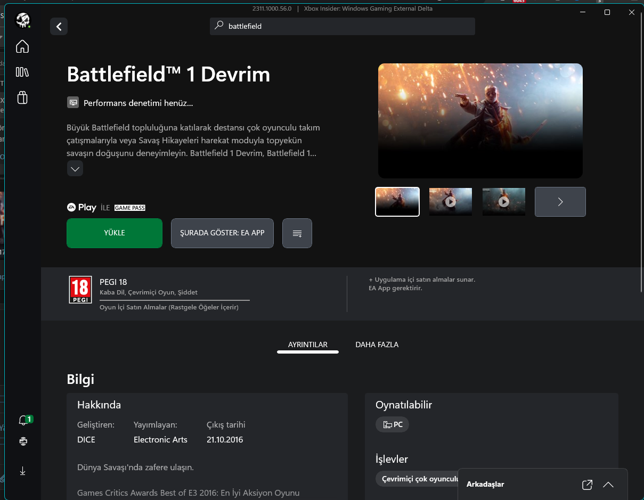Click the EA Play logo
The width and height of the screenshot is (644, 500).
[81, 208]
